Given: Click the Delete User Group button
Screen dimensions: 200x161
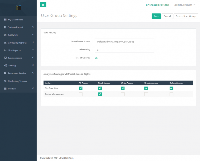Looking at the screenshot, I should pos(186,16).
